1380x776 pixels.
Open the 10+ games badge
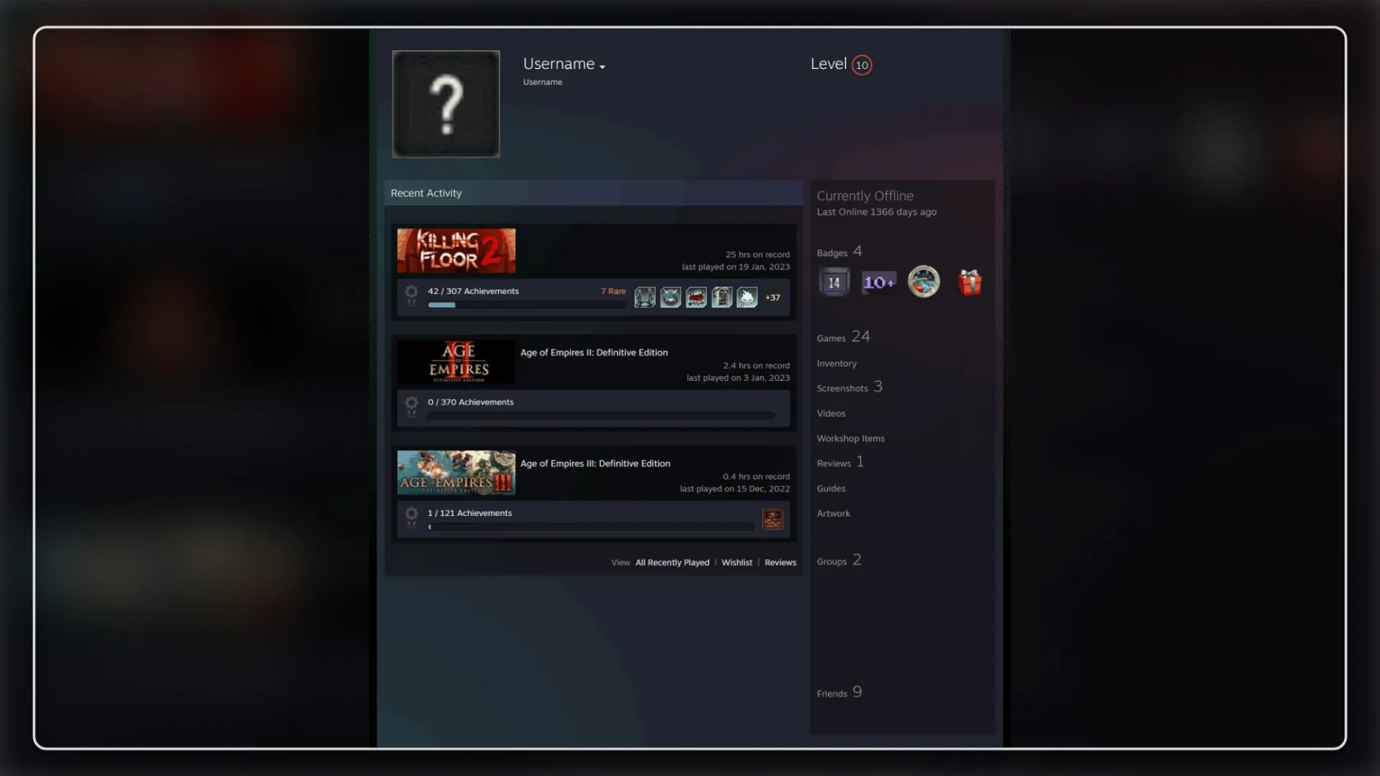click(x=879, y=282)
